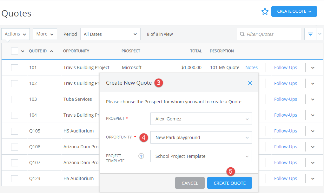Mark Quotes page as favorite star
Screen dimensions: 324x193
point(265,11)
